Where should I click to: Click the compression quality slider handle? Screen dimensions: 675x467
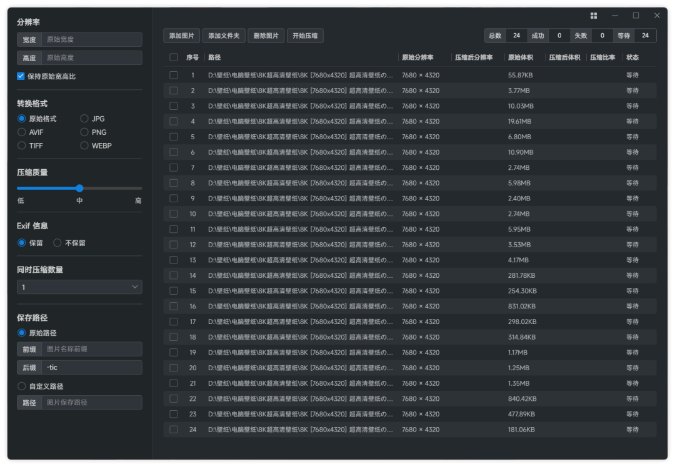[x=79, y=188]
